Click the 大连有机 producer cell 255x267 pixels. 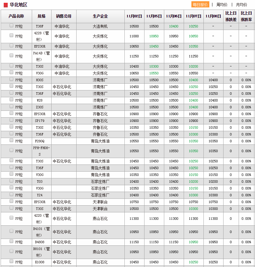pos(100,27)
